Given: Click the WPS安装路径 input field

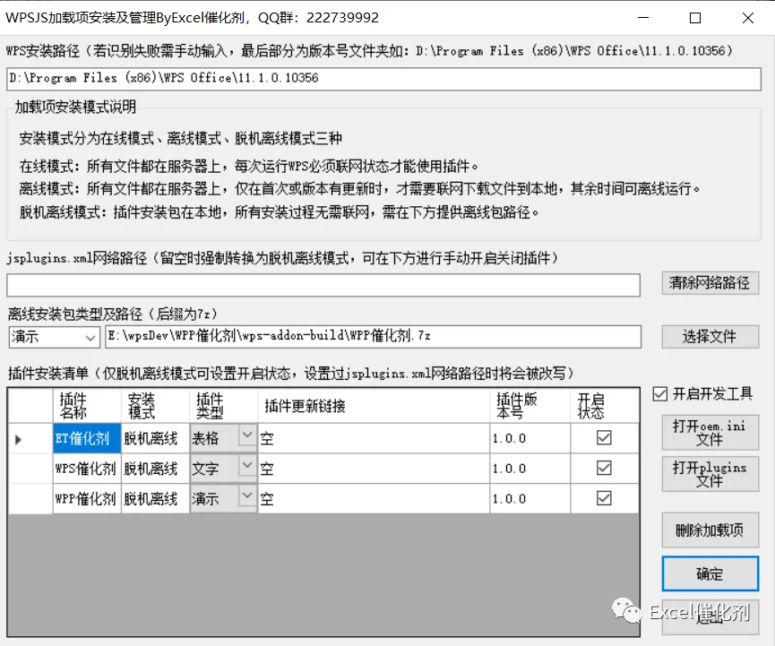Looking at the screenshot, I should click(x=383, y=79).
